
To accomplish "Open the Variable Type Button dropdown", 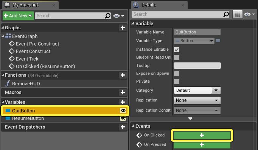I will (194, 41).
